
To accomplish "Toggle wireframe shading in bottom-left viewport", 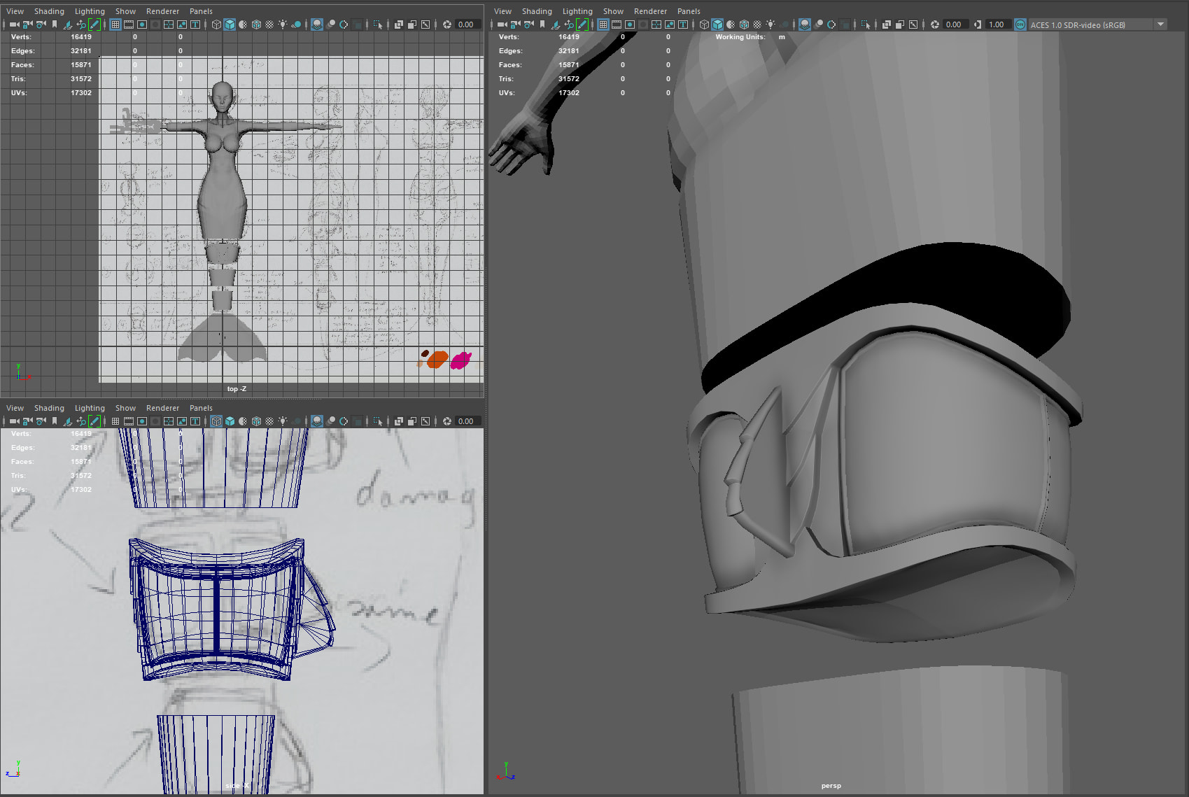I will pyautogui.click(x=216, y=421).
